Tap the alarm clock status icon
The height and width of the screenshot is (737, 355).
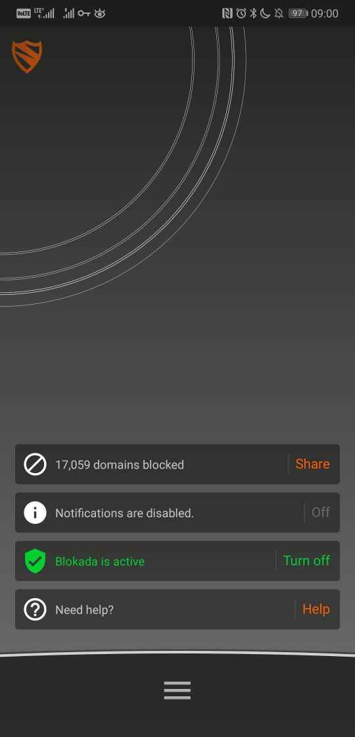click(x=241, y=14)
